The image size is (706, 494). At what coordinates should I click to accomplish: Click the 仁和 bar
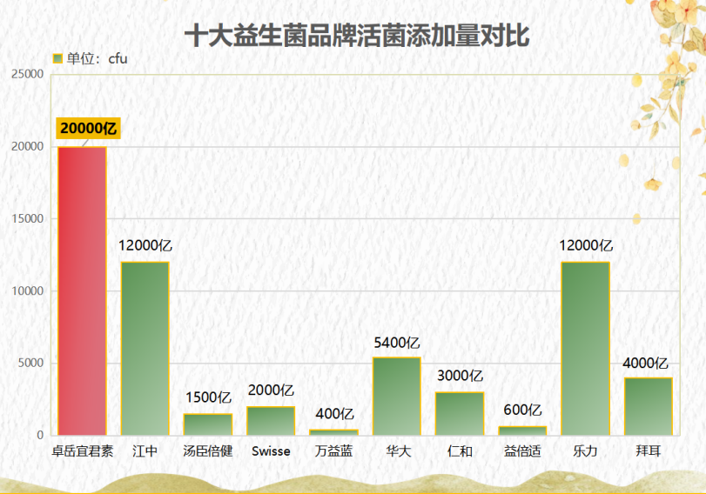460,414
